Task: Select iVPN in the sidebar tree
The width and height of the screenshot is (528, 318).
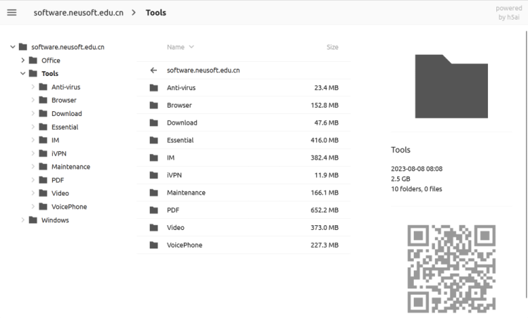Action: pyautogui.click(x=59, y=153)
